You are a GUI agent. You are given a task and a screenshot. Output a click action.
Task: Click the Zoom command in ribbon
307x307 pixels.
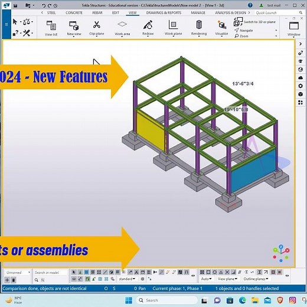pyautogui.click(x=241, y=36)
